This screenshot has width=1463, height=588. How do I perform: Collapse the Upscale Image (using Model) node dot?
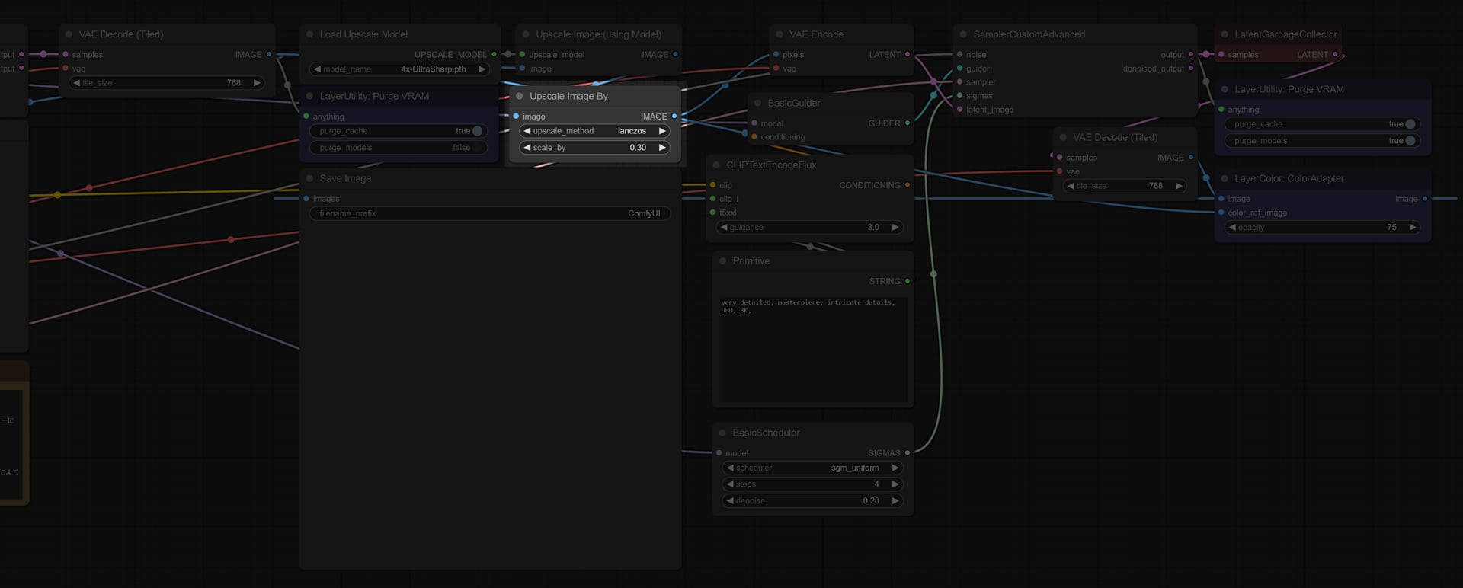tap(526, 34)
